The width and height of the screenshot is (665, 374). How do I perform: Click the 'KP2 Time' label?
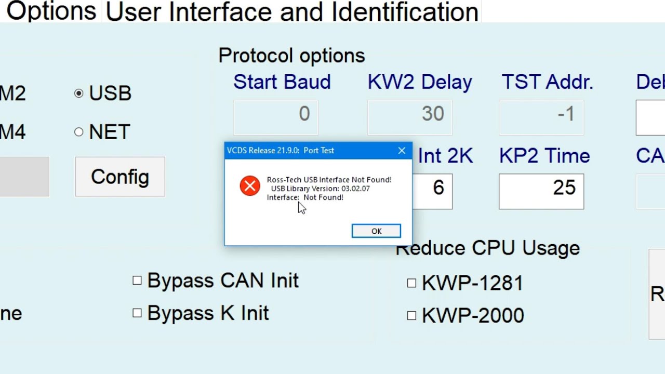click(x=544, y=156)
